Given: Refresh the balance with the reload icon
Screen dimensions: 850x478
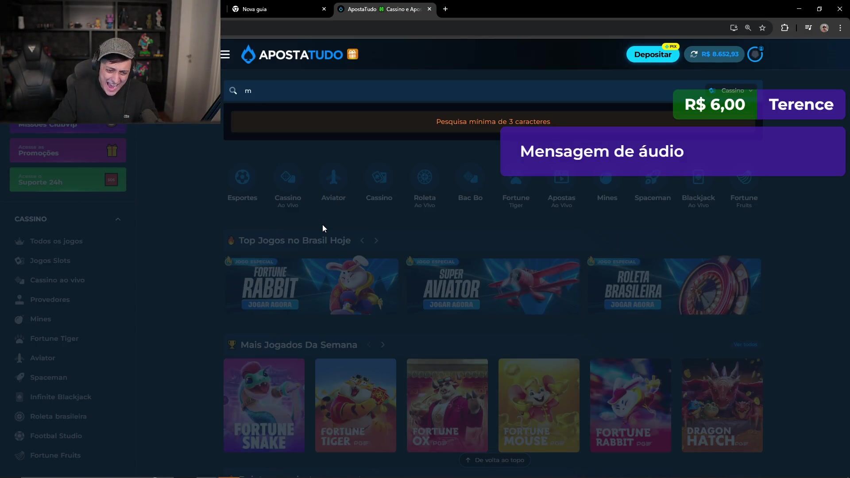Looking at the screenshot, I should click(x=694, y=54).
